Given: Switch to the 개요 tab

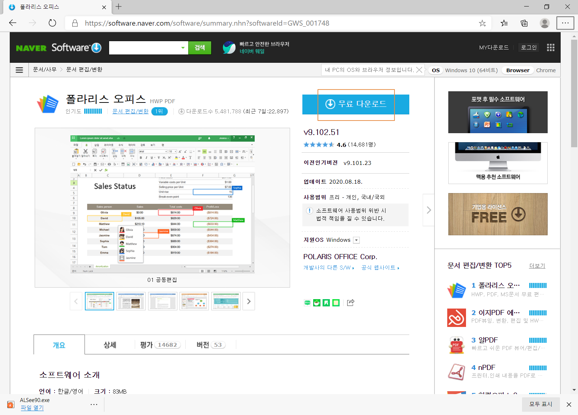Looking at the screenshot, I should tap(59, 345).
